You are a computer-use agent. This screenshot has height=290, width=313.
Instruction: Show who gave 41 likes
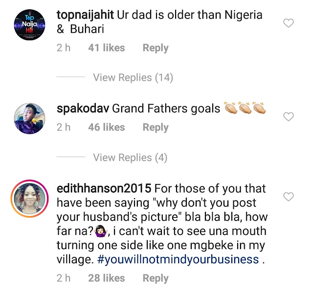coord(106,48)
